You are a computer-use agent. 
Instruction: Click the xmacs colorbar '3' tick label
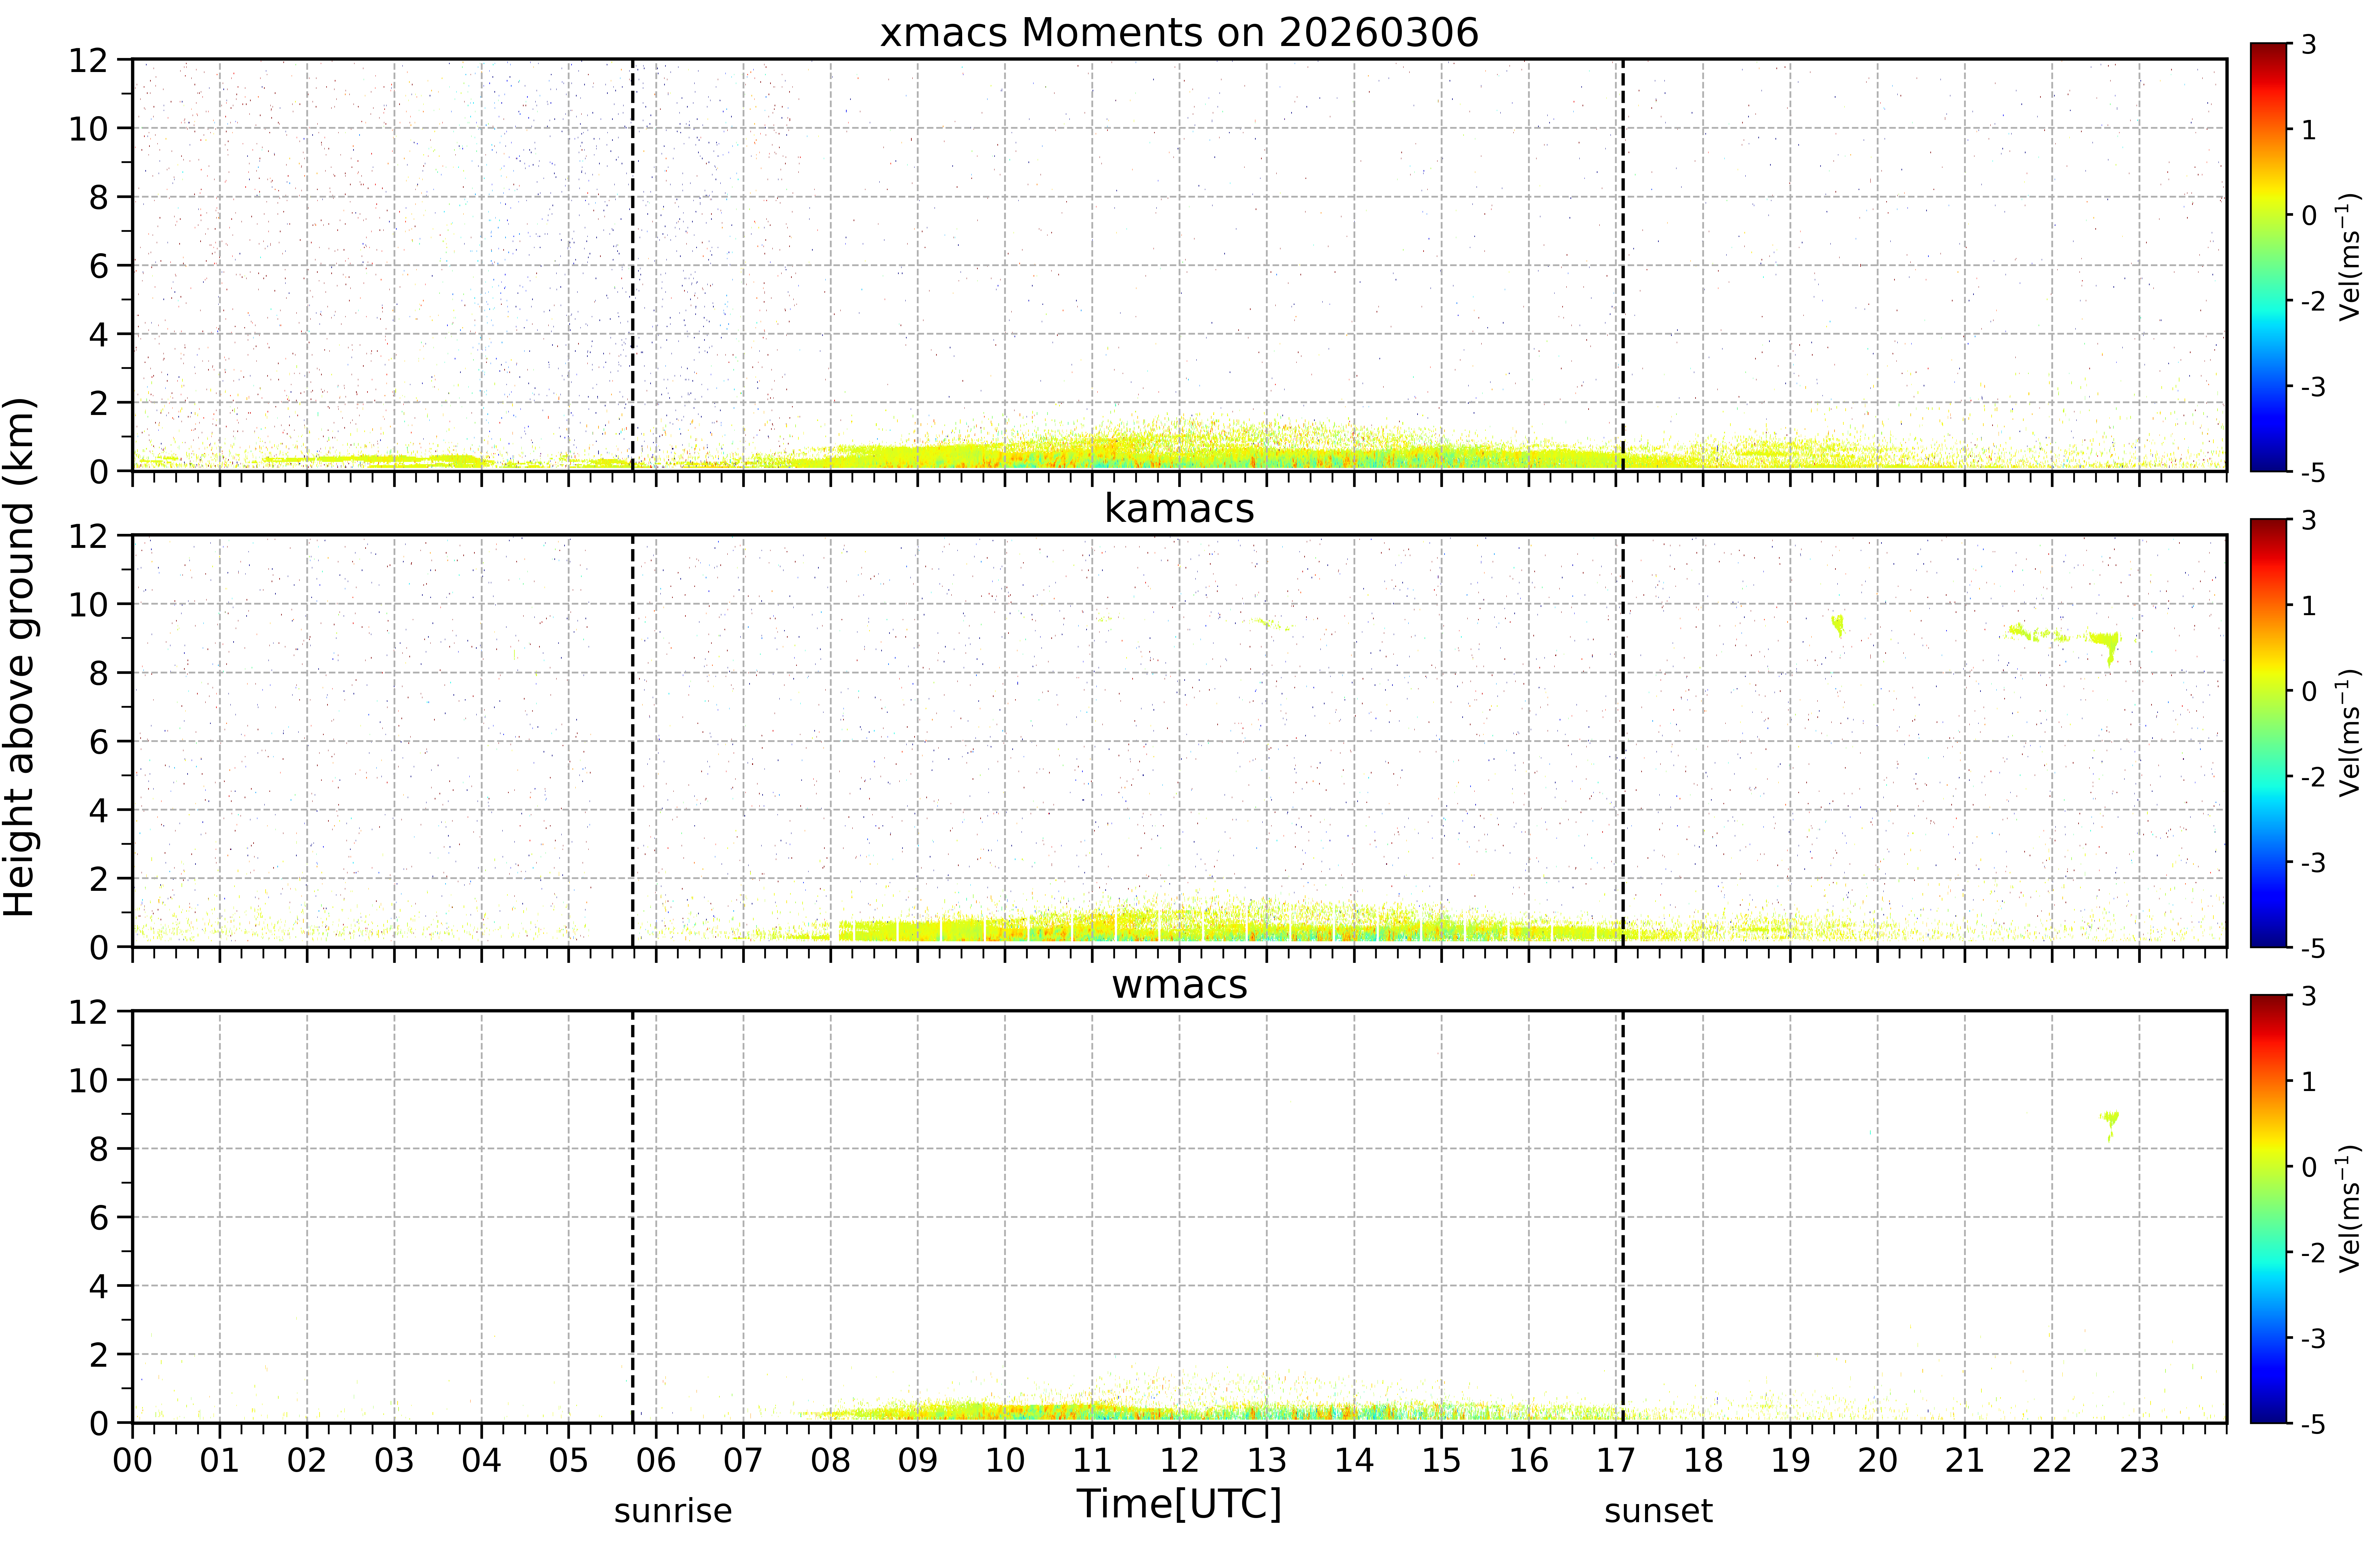(2309, 45)
